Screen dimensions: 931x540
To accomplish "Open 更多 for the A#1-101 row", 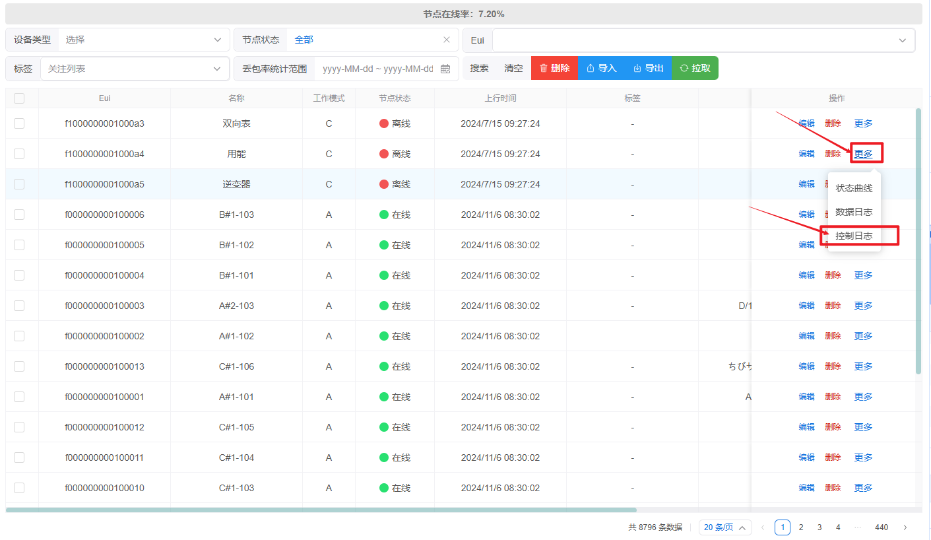I will [x=864, y=397].
